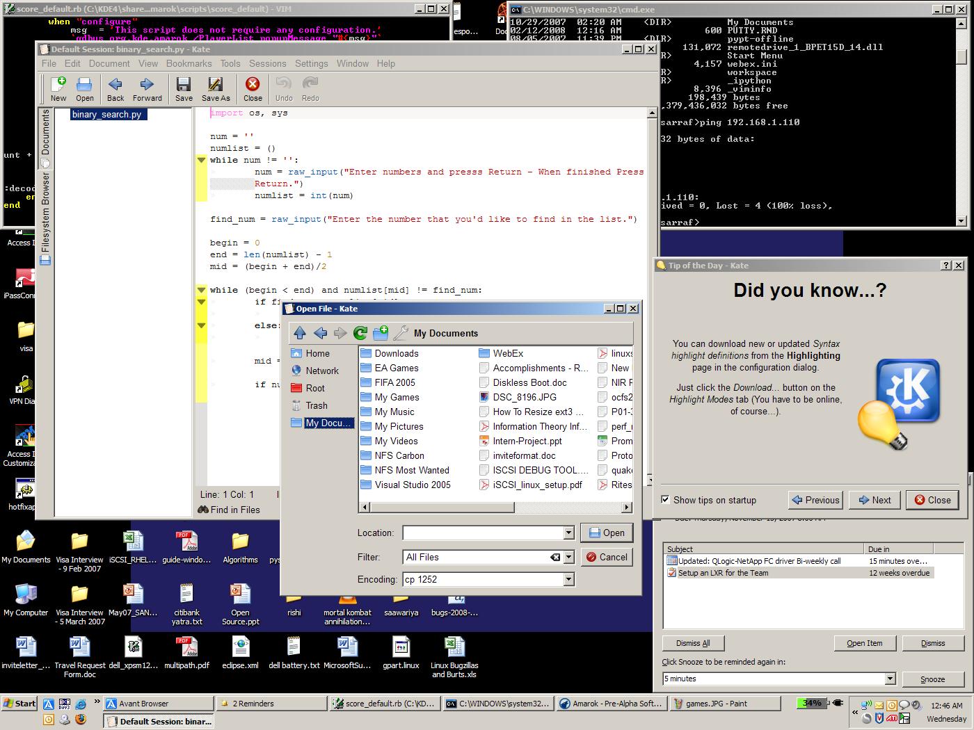Go Forward using the Kate toolbar arrow
Image resolution: width=974 pixels, height=730 pixels.
click(147, 88)
